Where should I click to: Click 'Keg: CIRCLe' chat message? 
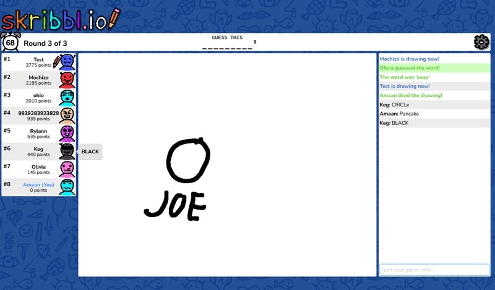point(394,104)
